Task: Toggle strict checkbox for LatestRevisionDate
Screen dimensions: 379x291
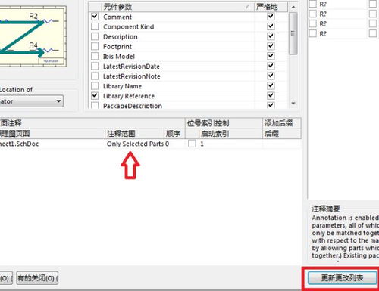Action: pyautogui.click(x=271, y=66)
